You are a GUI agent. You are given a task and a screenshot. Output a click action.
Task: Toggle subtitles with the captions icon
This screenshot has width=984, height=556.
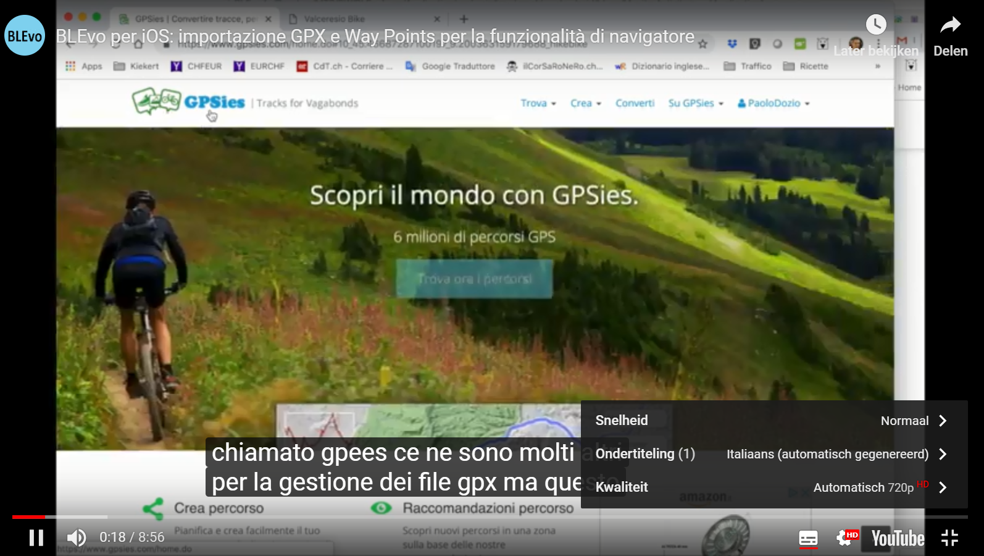808,538
